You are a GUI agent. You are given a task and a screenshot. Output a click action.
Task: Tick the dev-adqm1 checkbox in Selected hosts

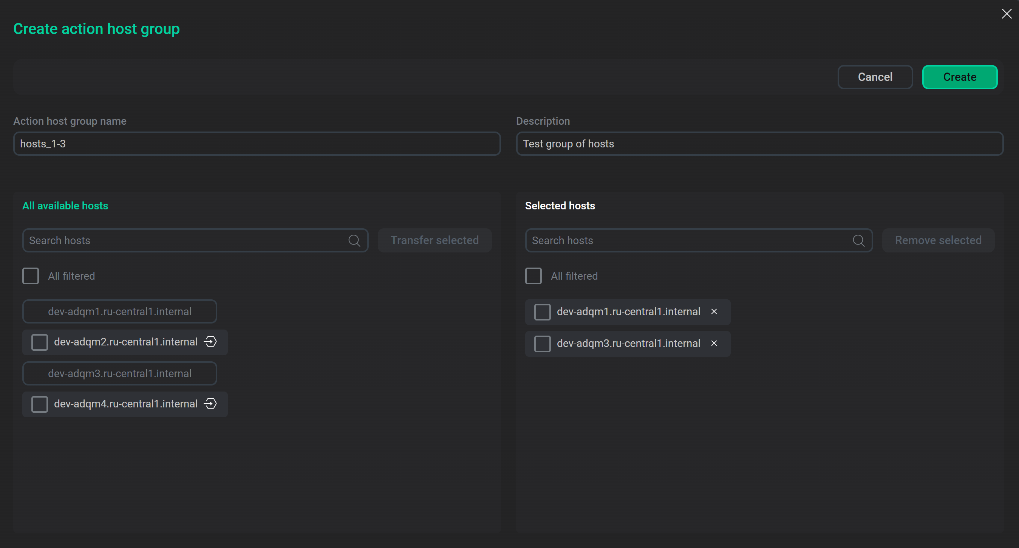click(x=542, y=312)
